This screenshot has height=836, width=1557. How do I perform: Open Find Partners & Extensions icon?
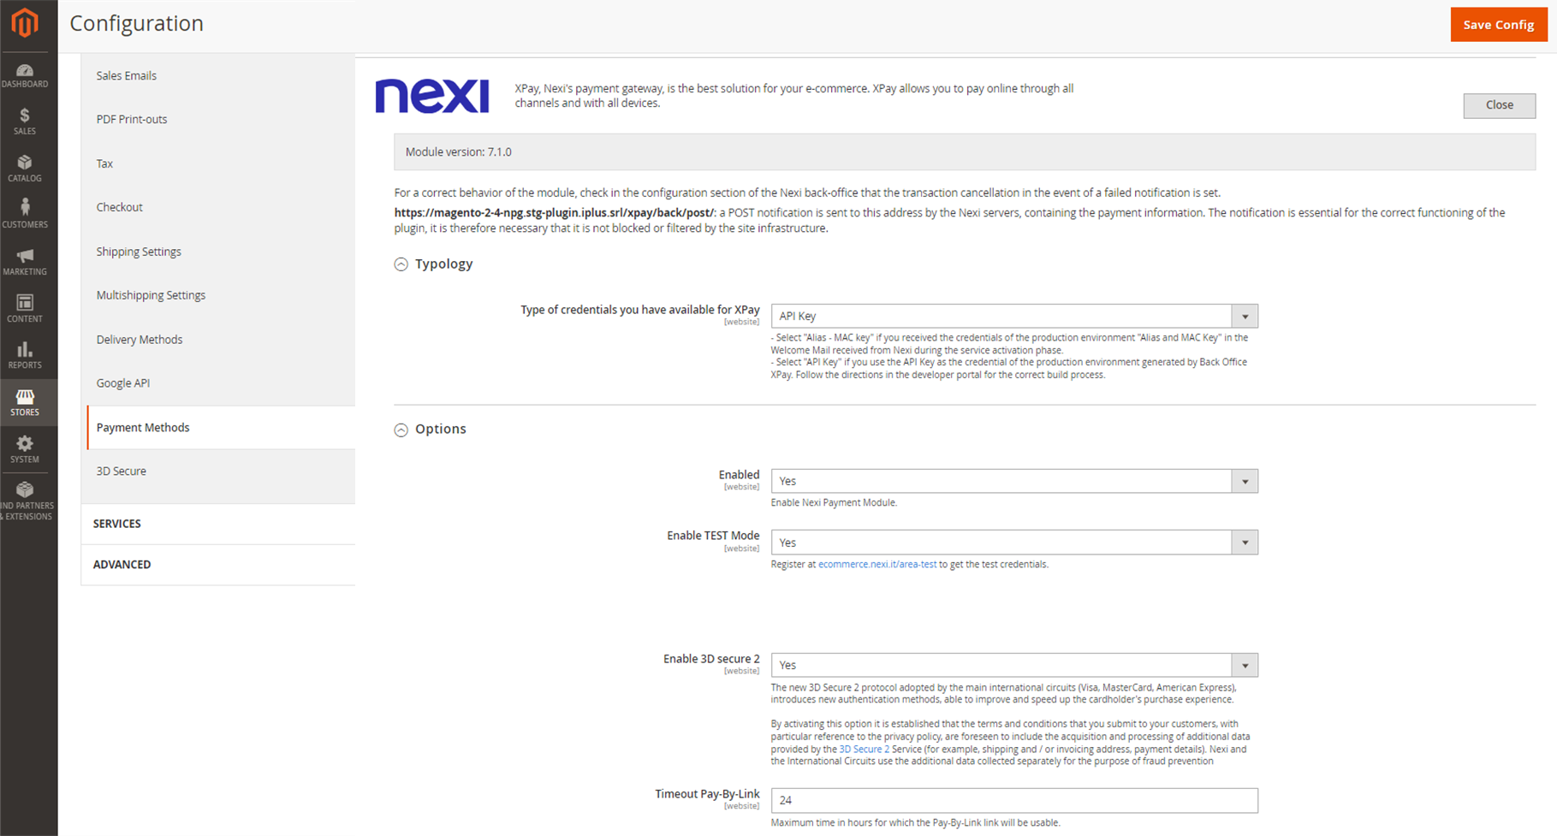(25, 500)
